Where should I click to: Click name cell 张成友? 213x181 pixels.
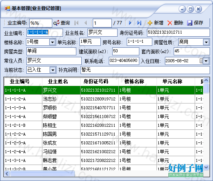click(61, 143)
